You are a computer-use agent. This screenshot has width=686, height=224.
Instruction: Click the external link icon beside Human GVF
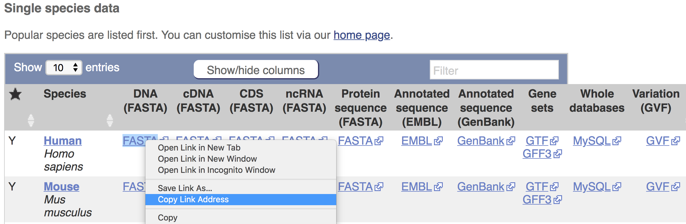tap(676, 141)
